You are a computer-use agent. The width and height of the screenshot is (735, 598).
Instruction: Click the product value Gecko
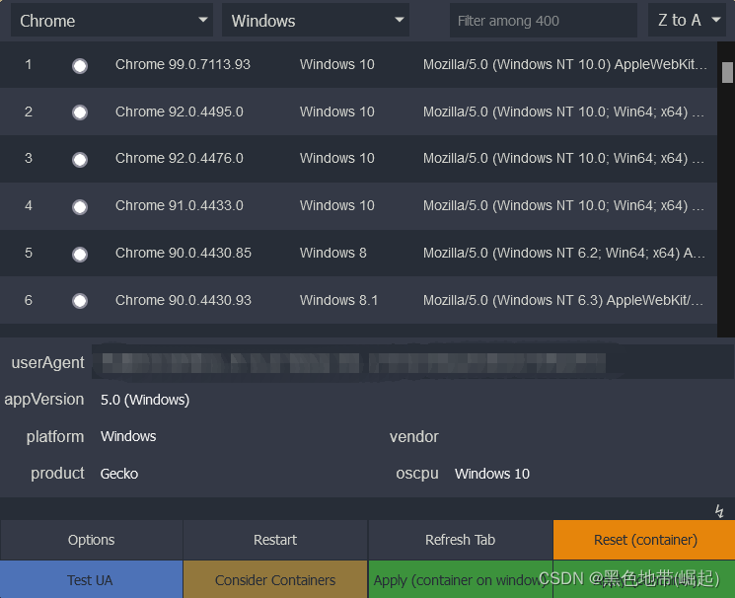119,474
